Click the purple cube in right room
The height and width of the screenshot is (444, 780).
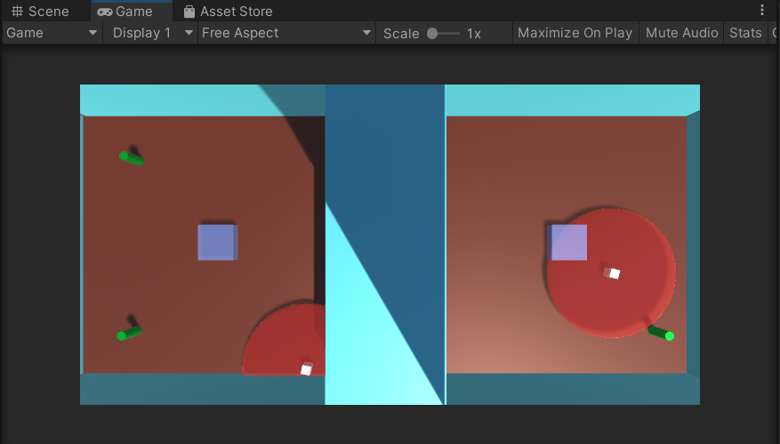(x=567, y=242)
